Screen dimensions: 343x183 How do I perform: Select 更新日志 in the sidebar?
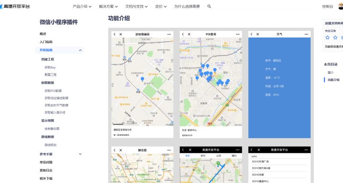point(46,170)
